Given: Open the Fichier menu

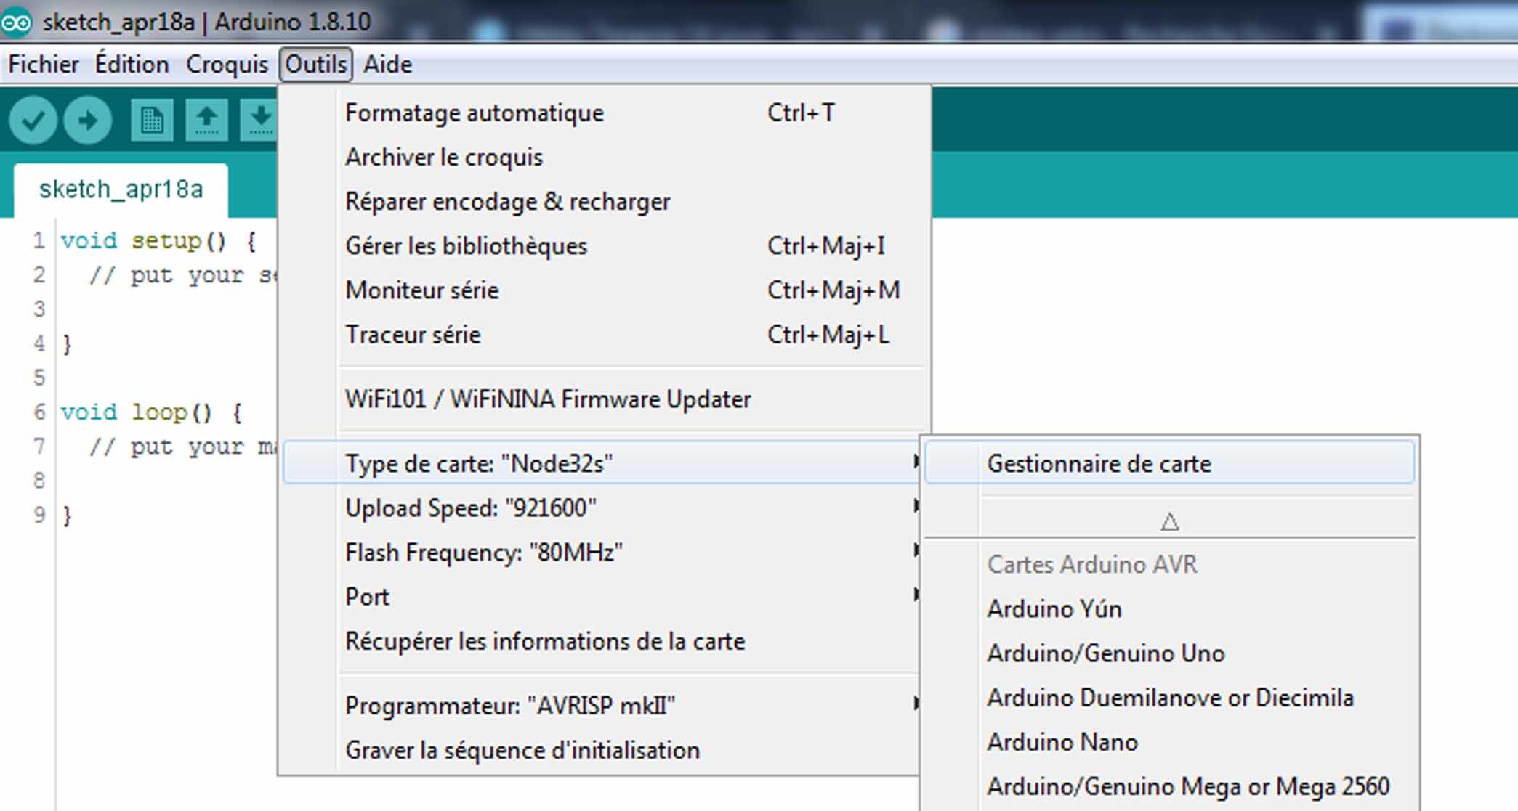Looking at the screenshot, I should coord(43,65).
